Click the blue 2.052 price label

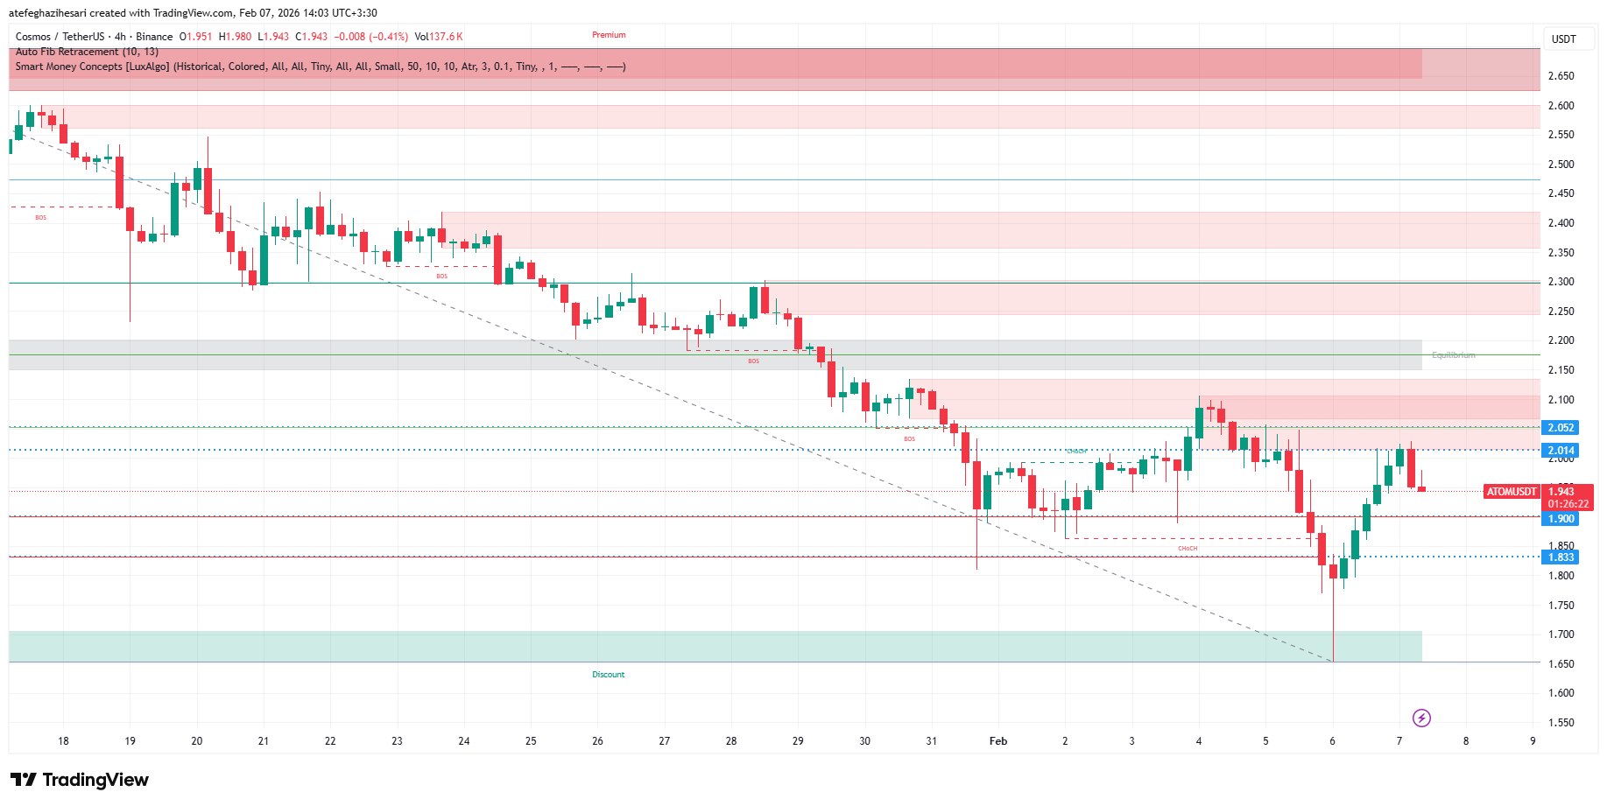click(1561, 428)
